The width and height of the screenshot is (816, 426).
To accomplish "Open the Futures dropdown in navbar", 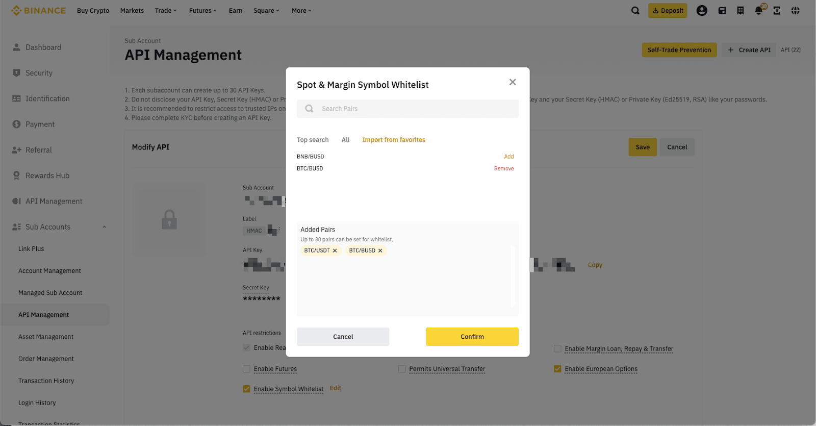I will [x=202, y=11].
